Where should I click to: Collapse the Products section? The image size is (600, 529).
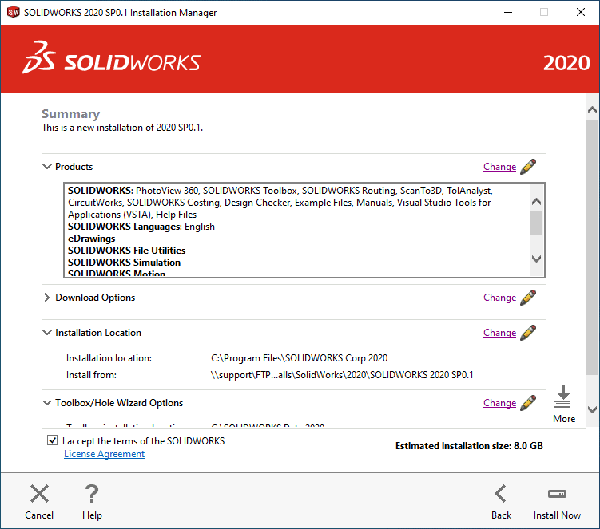[x=46, y=167]
